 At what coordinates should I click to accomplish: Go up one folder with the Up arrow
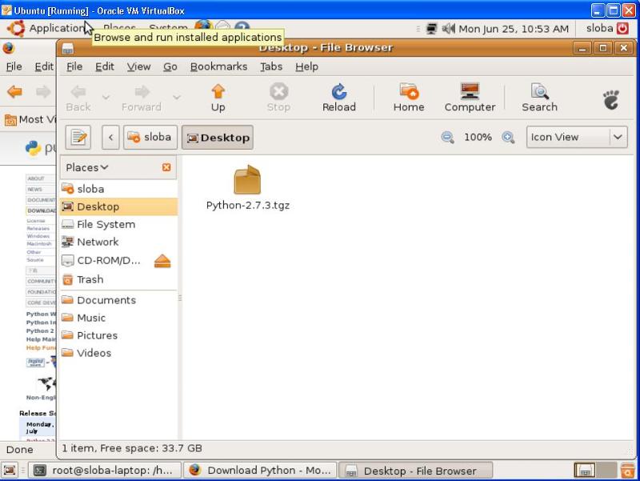coord(218,98)
